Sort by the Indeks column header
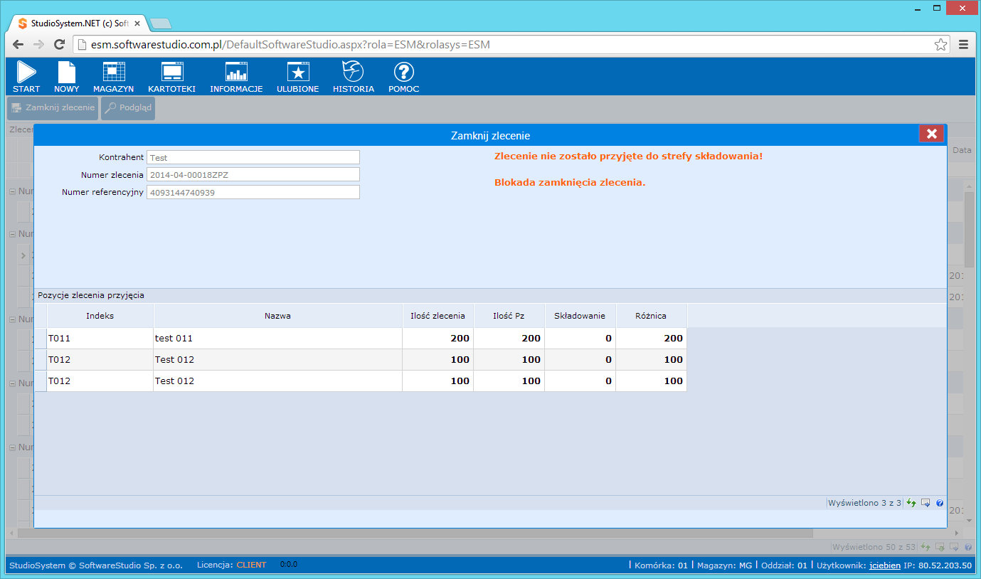Image resolution: width=981 pixels, height=579 pixels. (x=100, y=316)
